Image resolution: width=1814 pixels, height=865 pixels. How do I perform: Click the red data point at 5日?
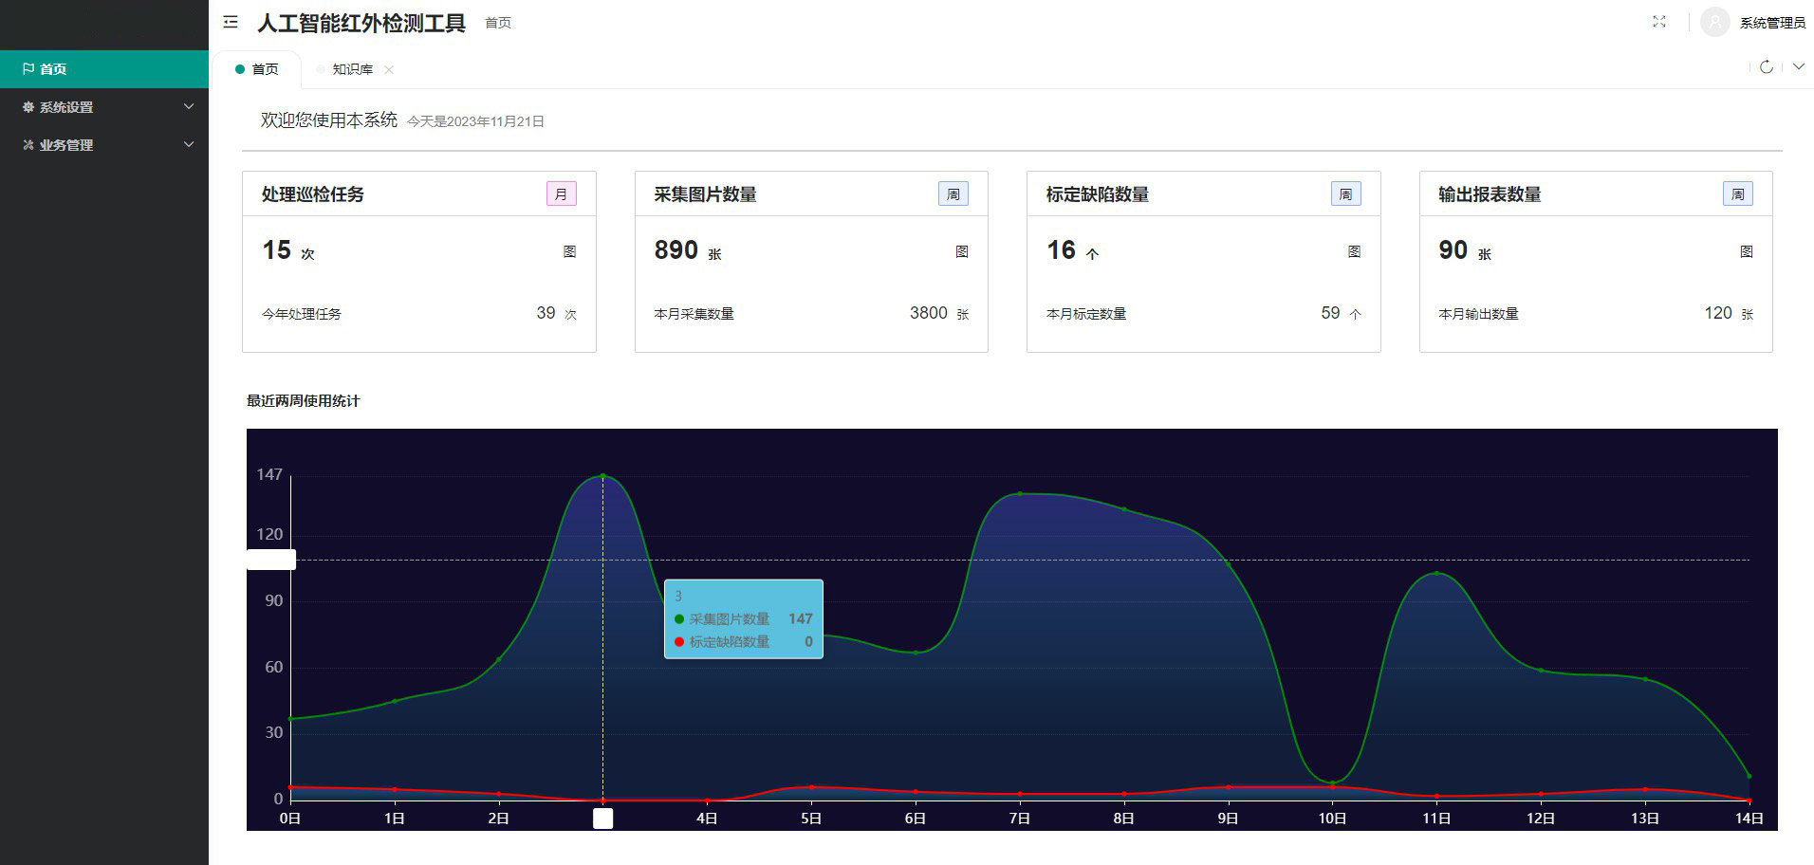[x=811, y=787]
